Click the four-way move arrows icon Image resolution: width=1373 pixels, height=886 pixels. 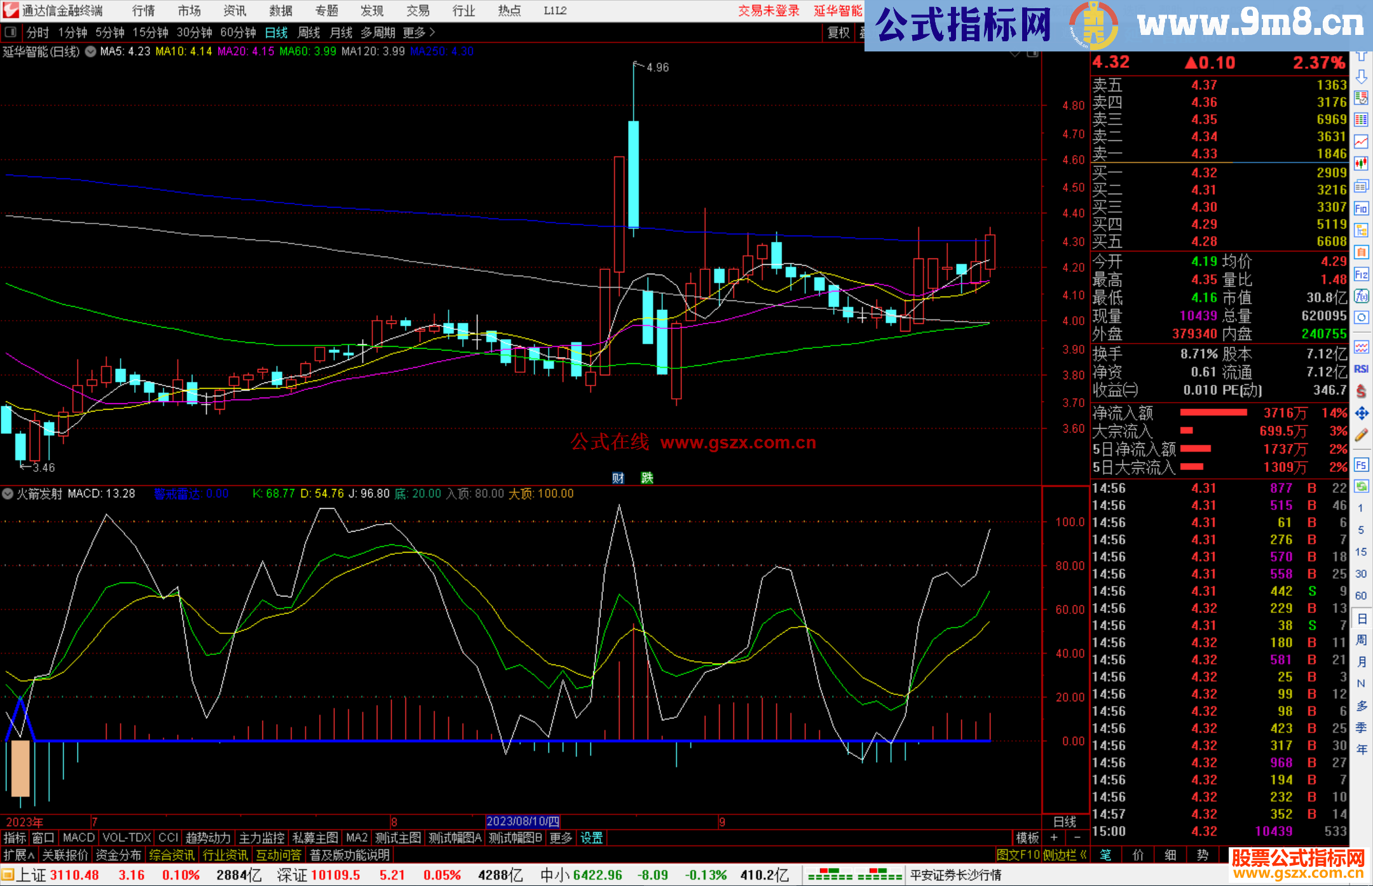(x=1361, y=413)
